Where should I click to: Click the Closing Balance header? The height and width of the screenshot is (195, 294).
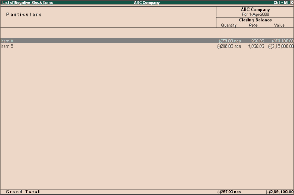point(255,20)
